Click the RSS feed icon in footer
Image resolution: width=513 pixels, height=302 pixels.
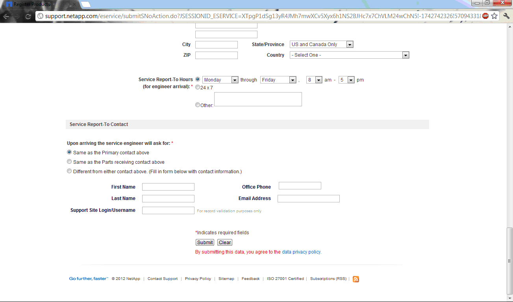pyautogui.click(x=356, y=279)
